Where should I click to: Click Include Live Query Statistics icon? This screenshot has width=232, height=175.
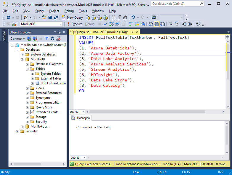pyautogui.click(x=137, y=24)
